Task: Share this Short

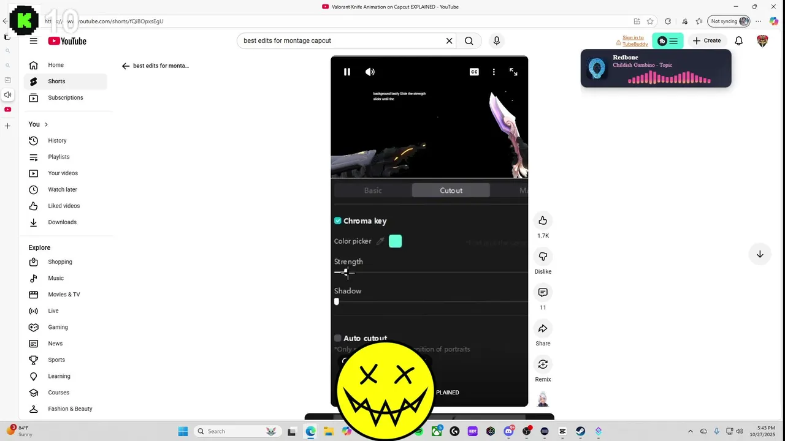Action: [x=543, y=329]
